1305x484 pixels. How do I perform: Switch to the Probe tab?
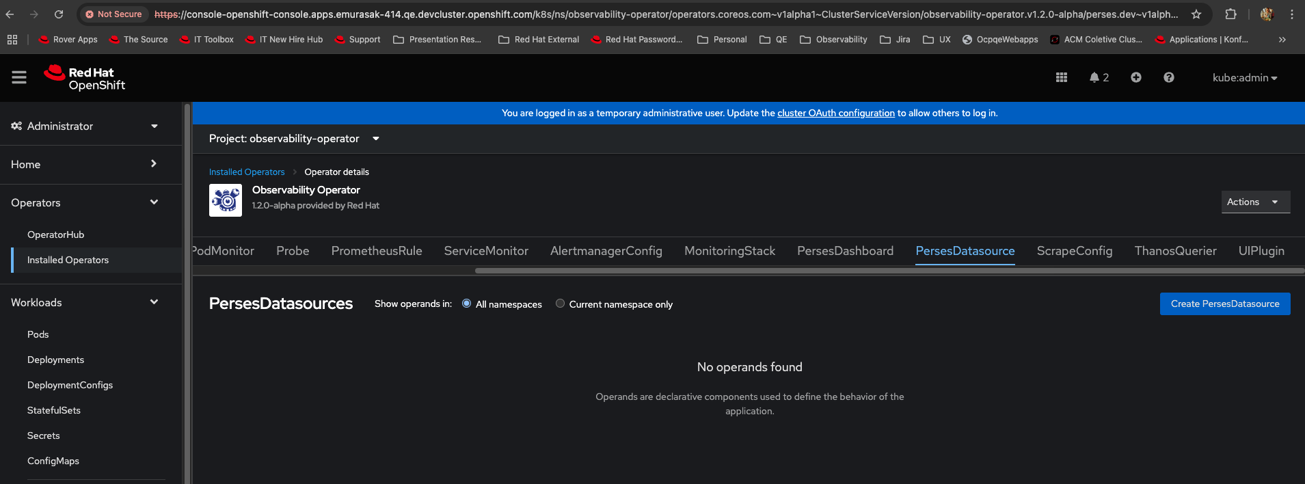click(x=293, y=251)
